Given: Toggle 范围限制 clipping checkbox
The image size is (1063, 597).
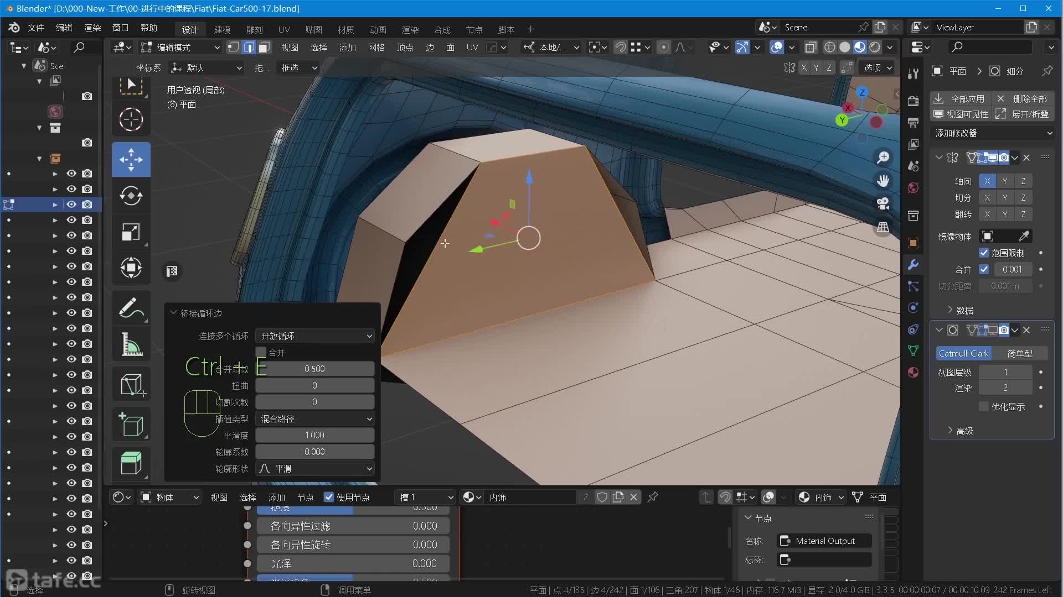Looking at the screenshot, I should click(x=984, y=253).
